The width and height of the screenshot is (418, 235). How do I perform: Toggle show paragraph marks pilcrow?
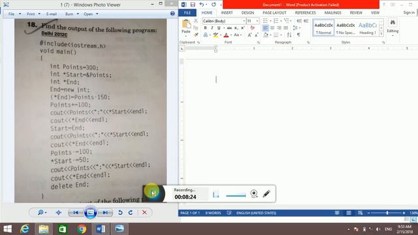pyautogui.click(x=298, y=35)
